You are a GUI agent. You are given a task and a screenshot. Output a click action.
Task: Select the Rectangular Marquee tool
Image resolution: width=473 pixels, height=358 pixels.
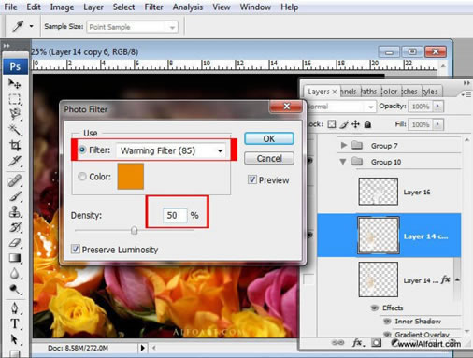14,99
